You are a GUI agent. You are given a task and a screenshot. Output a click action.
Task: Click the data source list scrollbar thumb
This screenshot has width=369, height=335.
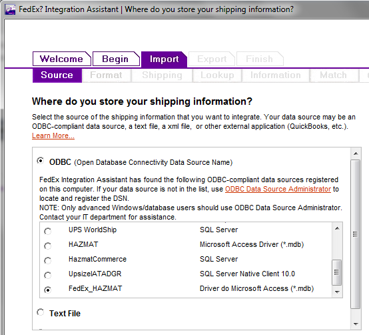(x=337, y=272)
